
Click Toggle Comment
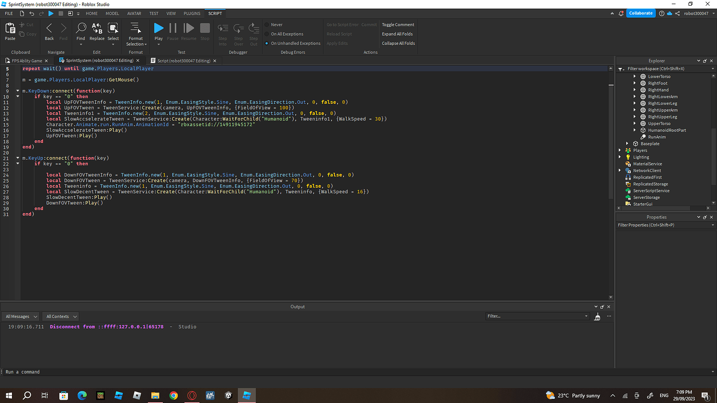[x=398, y=24]
